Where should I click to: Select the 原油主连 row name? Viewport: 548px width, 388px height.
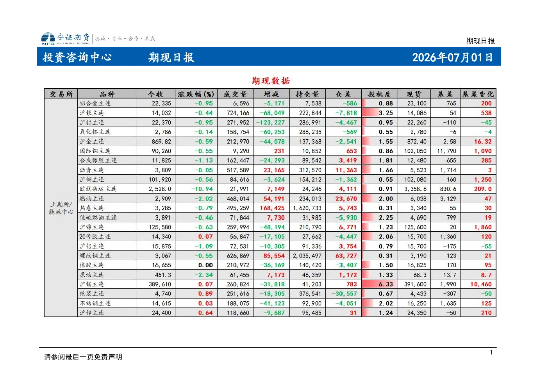[92, 275]
